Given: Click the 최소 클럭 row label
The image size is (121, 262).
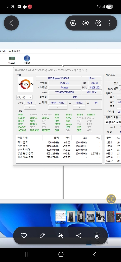Looking at the screenshot, I should point(23,142).
